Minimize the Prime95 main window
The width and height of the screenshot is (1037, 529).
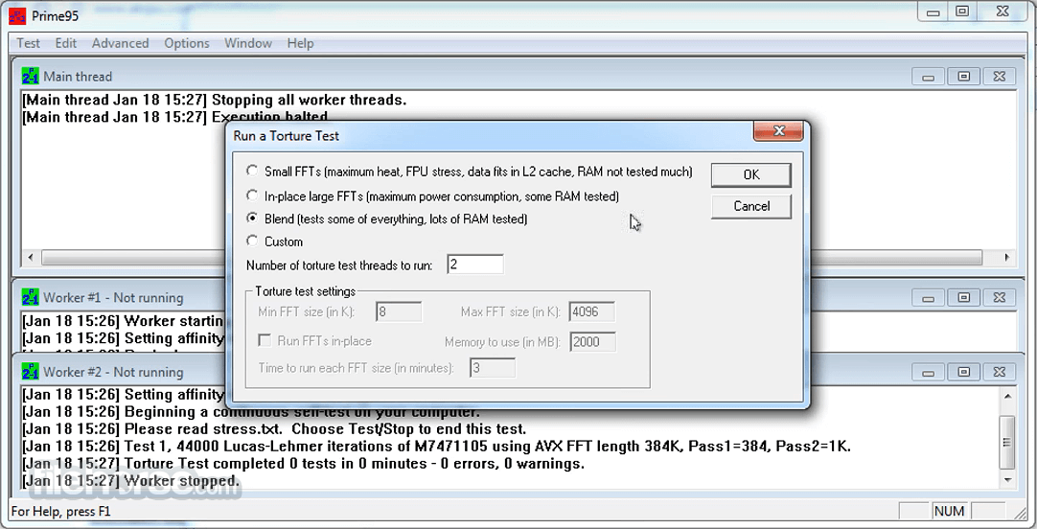point(933,11)
